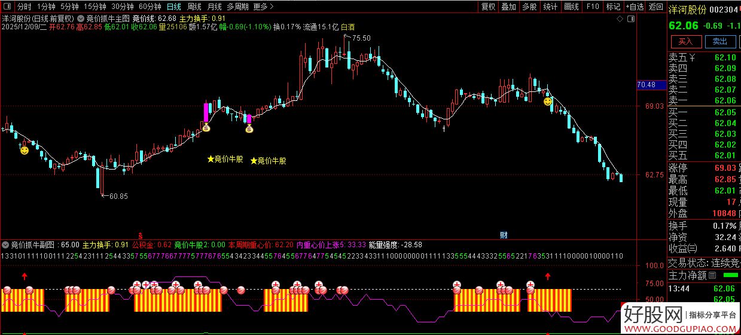This screenshot has width=741, height=335.
Task: Click the 洋河股份(日线.前复权) chart title
Action: pyautogui.click(x=38, y=19)
